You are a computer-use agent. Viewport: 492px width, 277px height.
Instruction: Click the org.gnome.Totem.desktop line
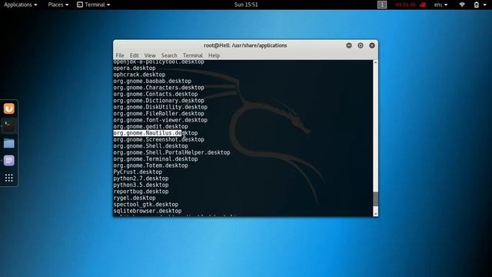tap(151, 165)
